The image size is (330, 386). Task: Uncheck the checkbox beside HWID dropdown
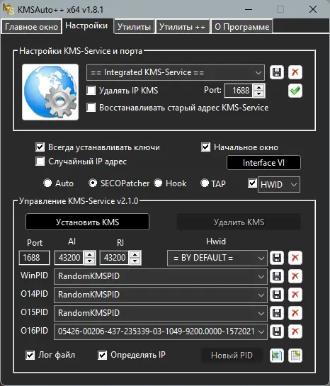(252, 183)
